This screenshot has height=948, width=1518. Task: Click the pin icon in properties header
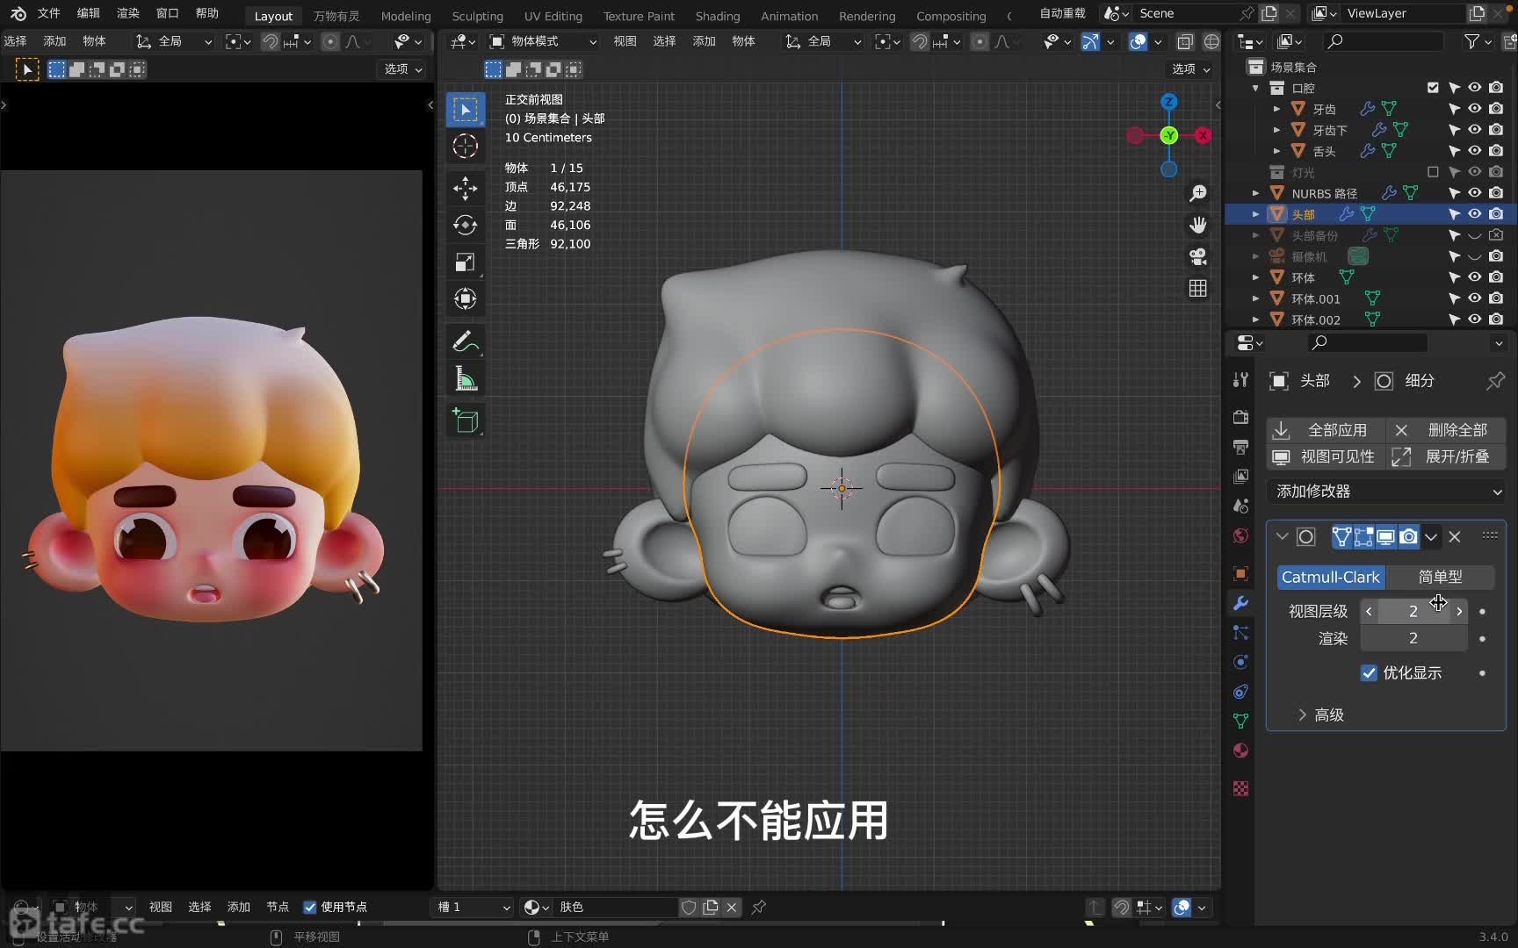coord(1495,381)
